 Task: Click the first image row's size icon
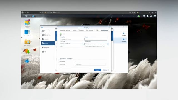coord(123,33)
